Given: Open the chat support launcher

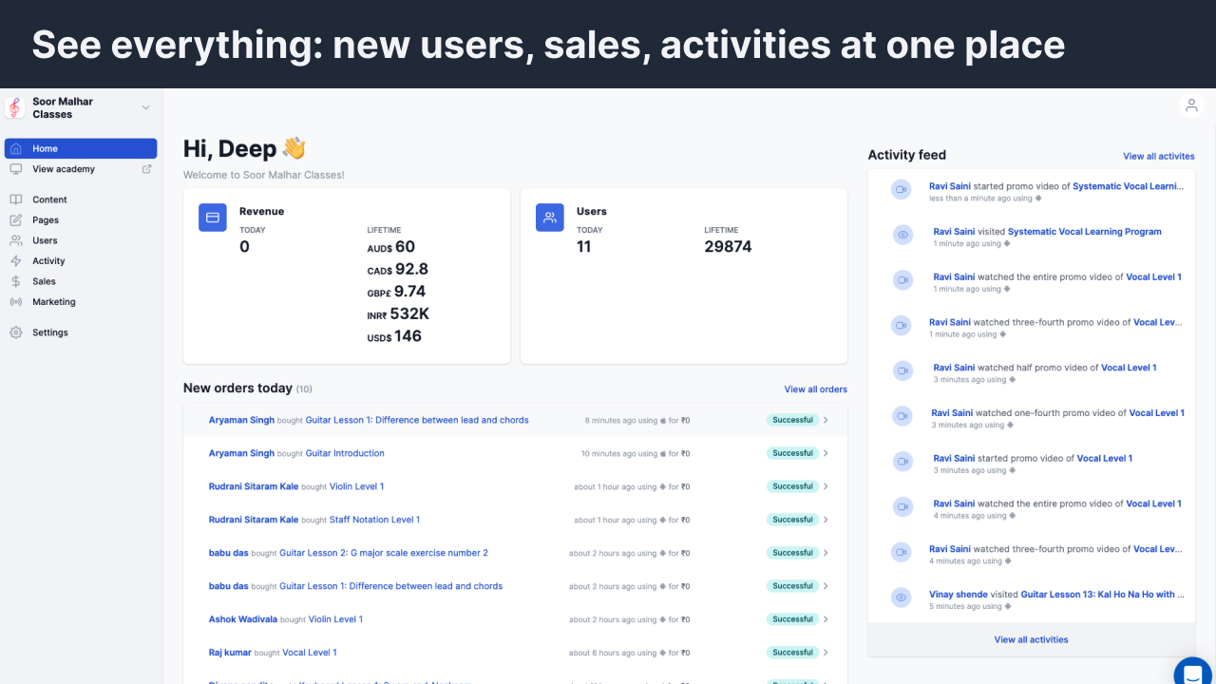Looking at the screenshot, I should [x=1193, y=673].
